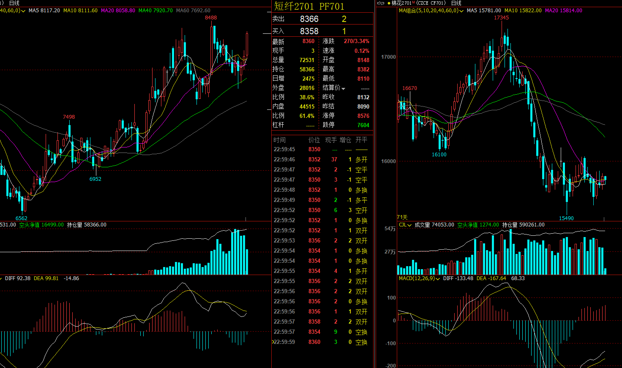The width and height of the screenshot is (622, 368).
Task: Click the 短纤2701 PF701 quote title
Action: (x=309, y=6)
